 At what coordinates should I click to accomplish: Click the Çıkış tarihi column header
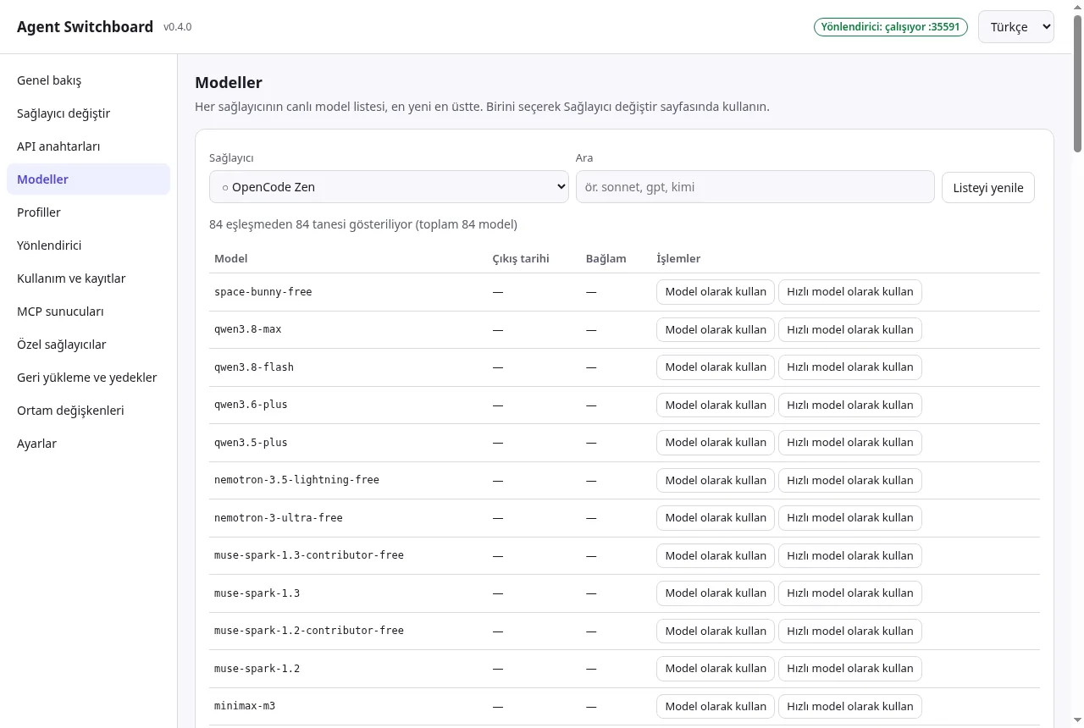[521, 259]
